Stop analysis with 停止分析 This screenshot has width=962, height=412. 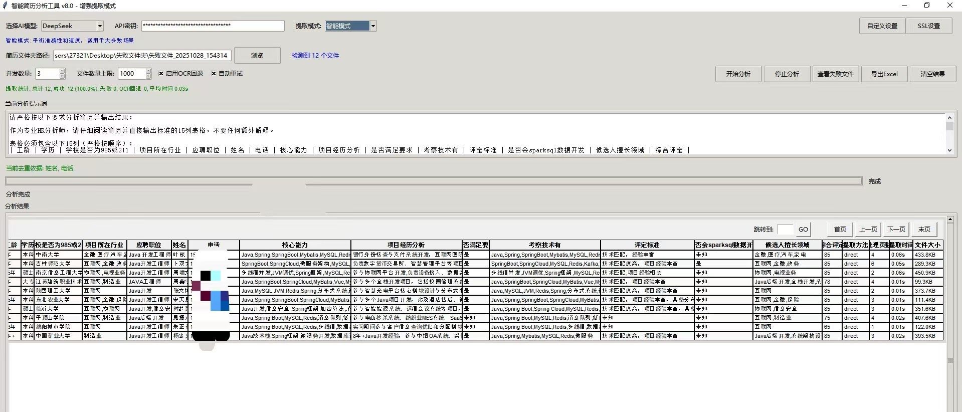click(787, 74)
